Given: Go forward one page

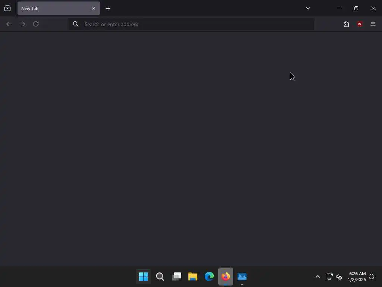Looking at the screenshot, I should (x=22, y=24).
